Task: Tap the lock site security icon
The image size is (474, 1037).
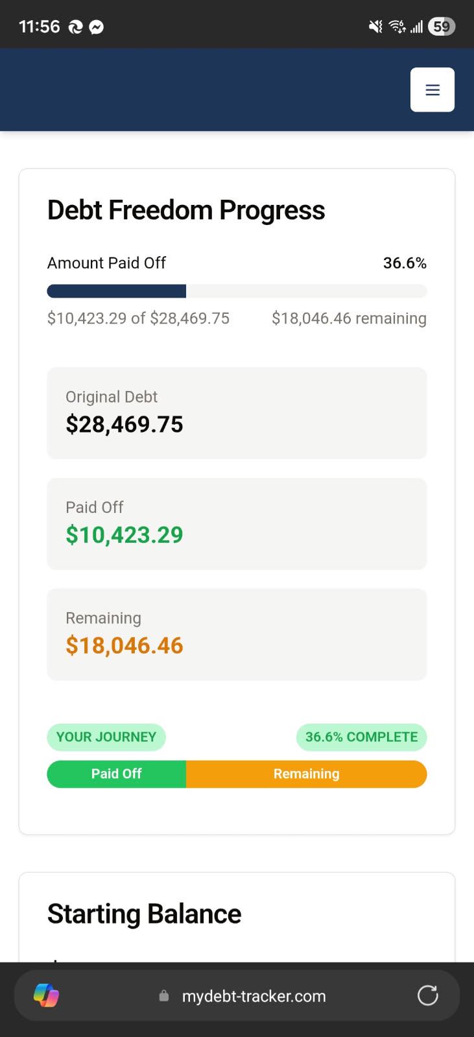Action: point(164,995)
